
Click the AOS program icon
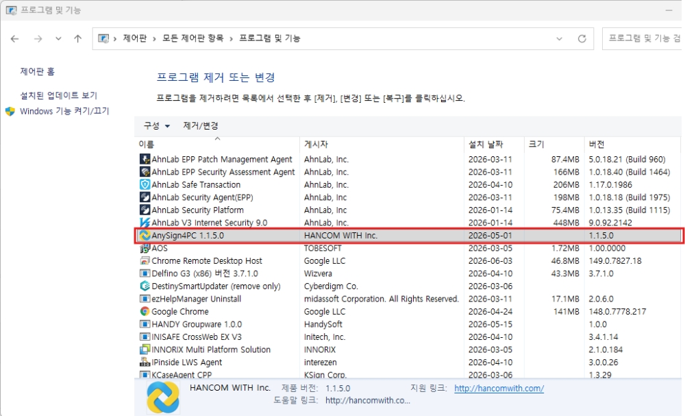(x=145, y=248)
